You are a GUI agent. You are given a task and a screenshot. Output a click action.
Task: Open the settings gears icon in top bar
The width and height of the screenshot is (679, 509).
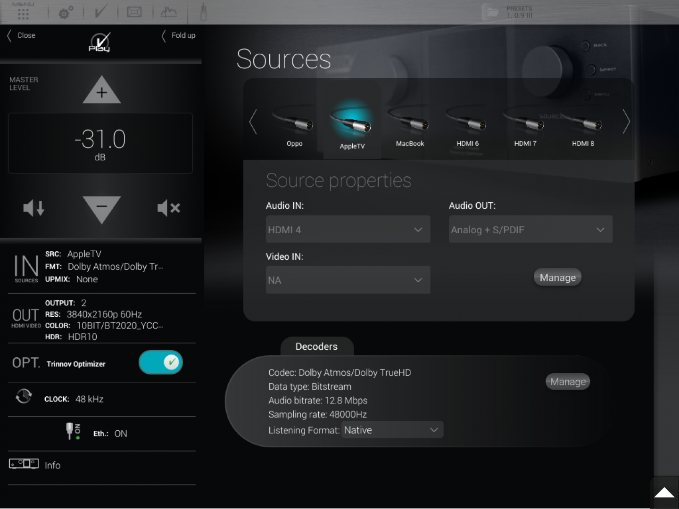pos(66,12)
